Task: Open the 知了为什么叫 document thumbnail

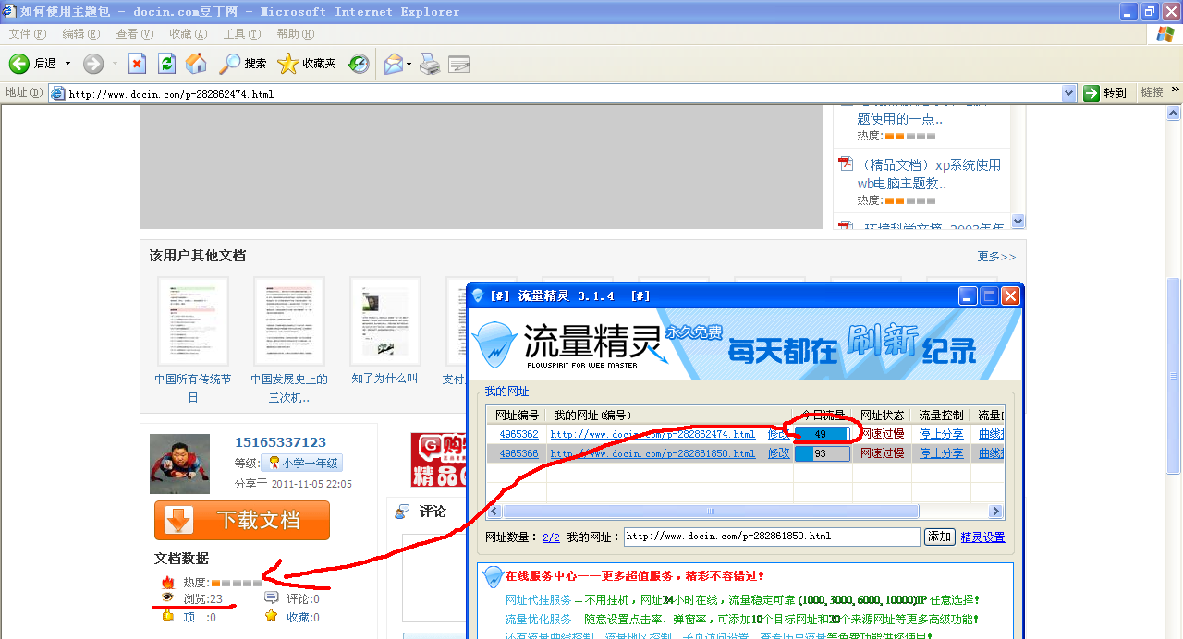Action: tap(384, 321)
